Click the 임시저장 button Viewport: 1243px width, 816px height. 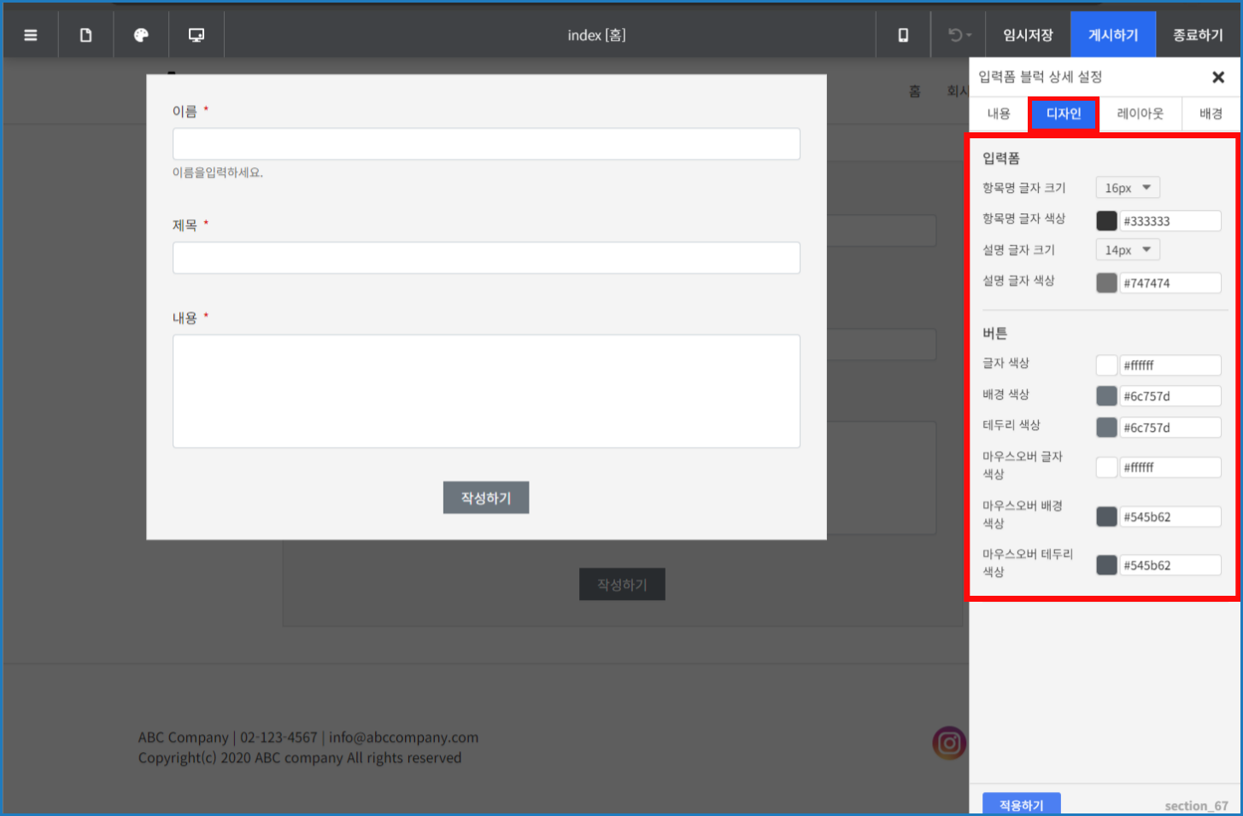tap(1028, 35)
